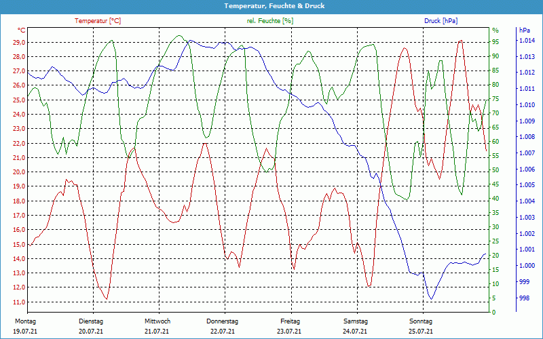
Task: Click the '25,0' temperature axis value
Action: [x=19, y=100]
